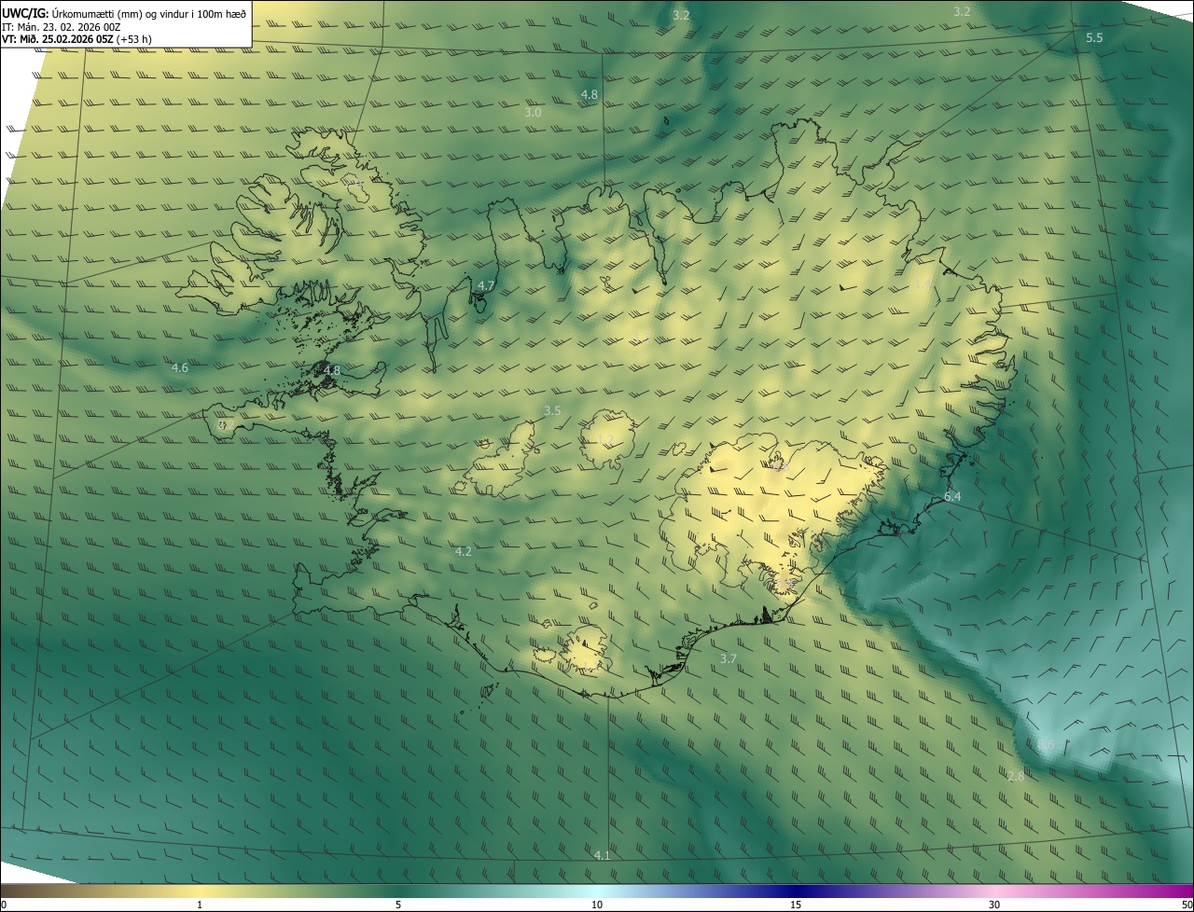Click the colorbar tick label '50'

tap(1187, 905)
